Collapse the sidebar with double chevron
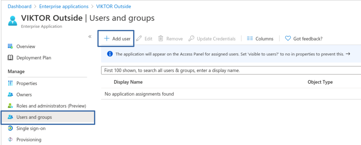The width and height of the screenshot is (361, 145). coord(90,36)
